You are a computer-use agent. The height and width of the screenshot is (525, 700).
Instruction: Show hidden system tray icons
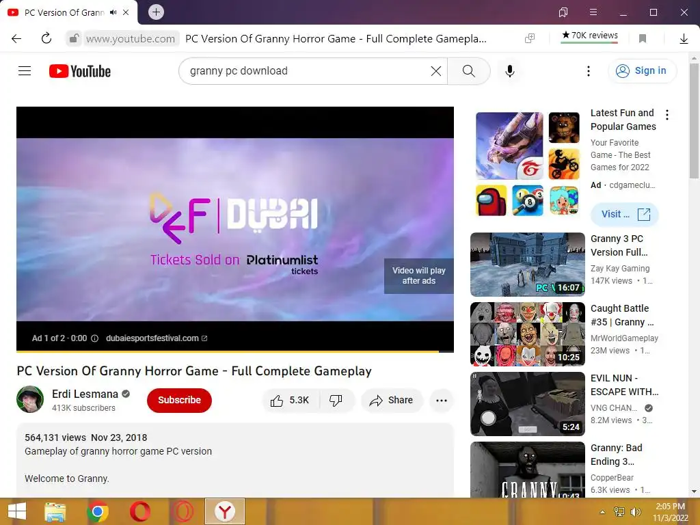[602, 512]
